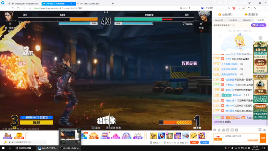
Task: Click the crown icon in chat toolbar
Action: pyautogui.click(x=223, y=130)
